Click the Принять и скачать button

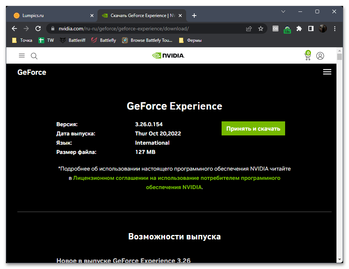(253, 128)
